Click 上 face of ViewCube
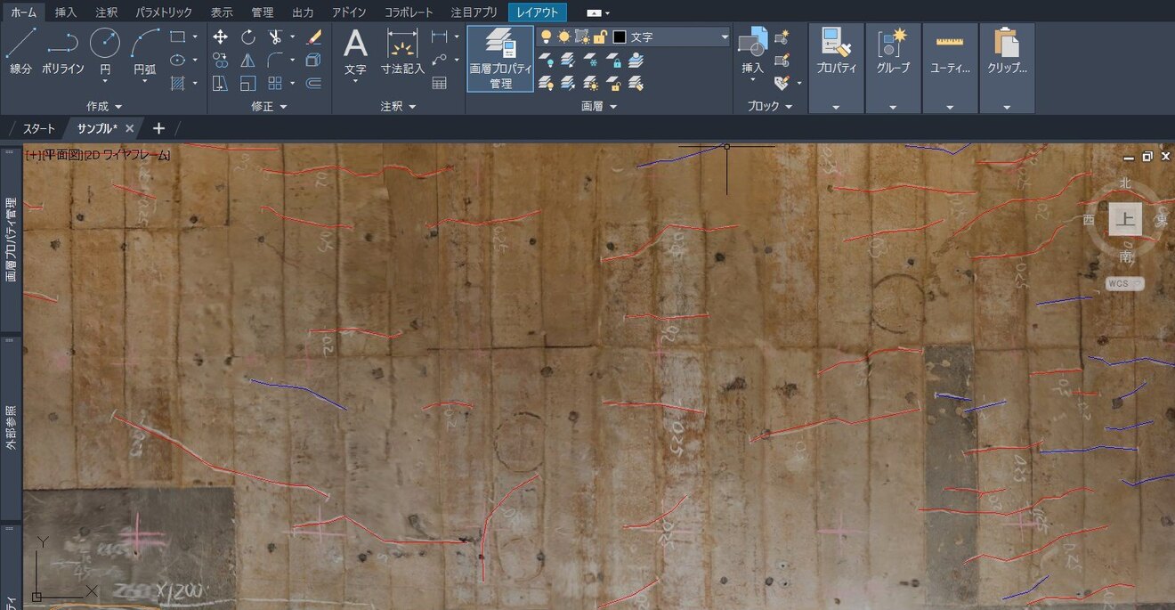This screenshot has width=1175, height=610. click(1125, 219)
